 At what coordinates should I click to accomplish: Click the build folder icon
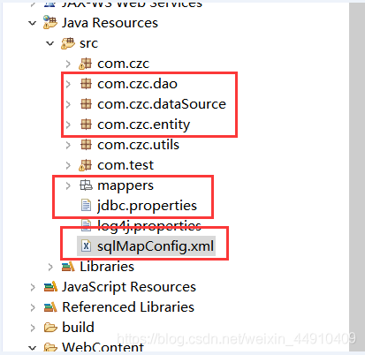click(50, 327)
